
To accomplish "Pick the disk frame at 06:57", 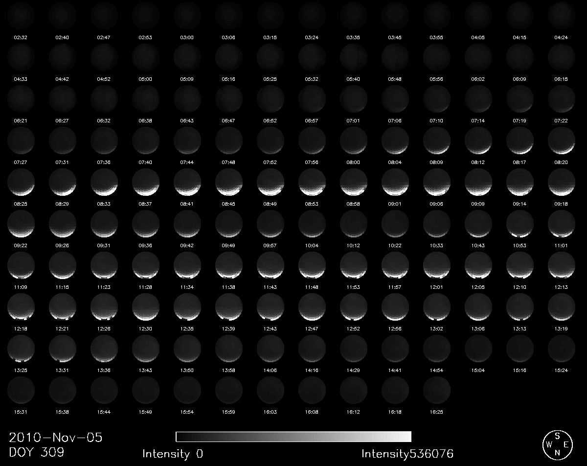I will [312, 98].
